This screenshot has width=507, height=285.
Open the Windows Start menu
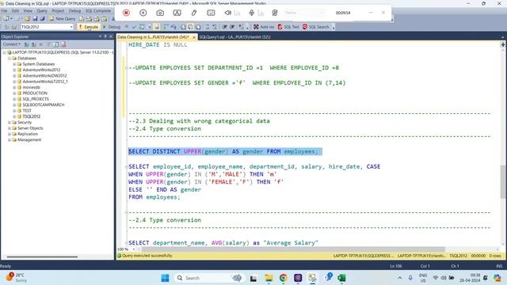[x=165, y=278]
